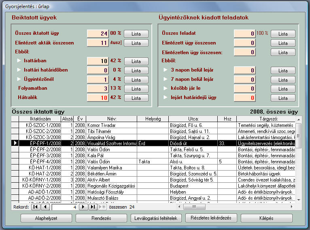Click horizontal scrollbar right arrow

[x=292, y=207]
